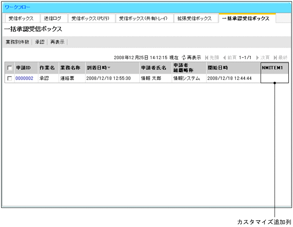Go to first page using 先頭 icon
Screen dimensions: 293x227
tap(207, 57)
